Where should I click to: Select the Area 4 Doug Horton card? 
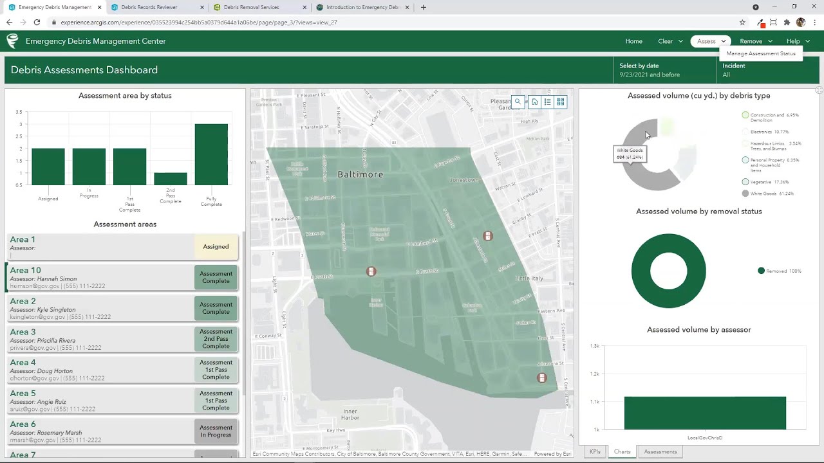click(x=122, y=370)
